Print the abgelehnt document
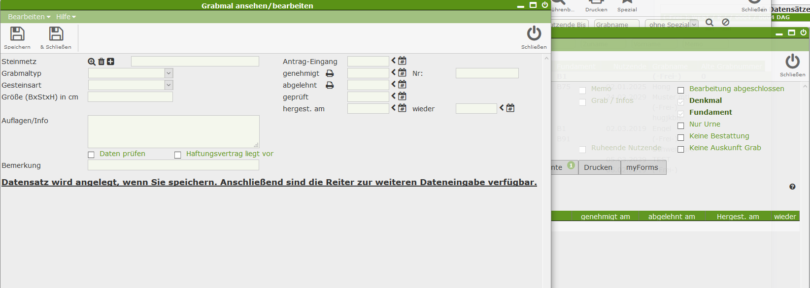810x288 pixels. coord(330,85)
